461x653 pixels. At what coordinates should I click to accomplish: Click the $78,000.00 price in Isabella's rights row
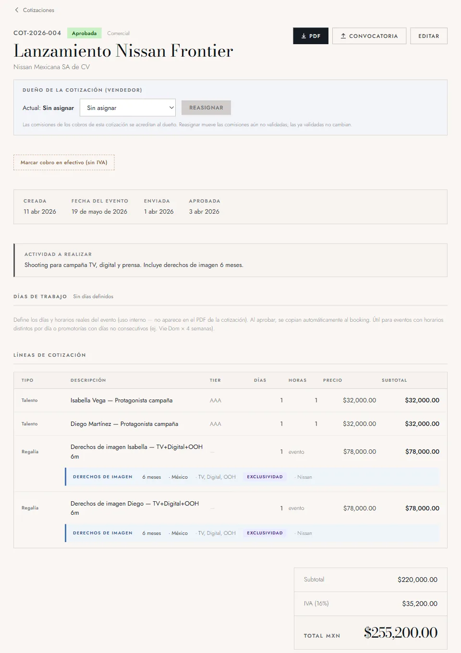point(360,452)
